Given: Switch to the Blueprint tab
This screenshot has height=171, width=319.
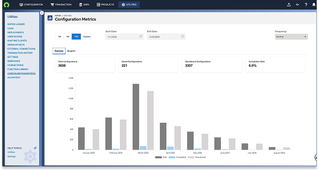Looking at the screenshot, I should tap(71, 51).
